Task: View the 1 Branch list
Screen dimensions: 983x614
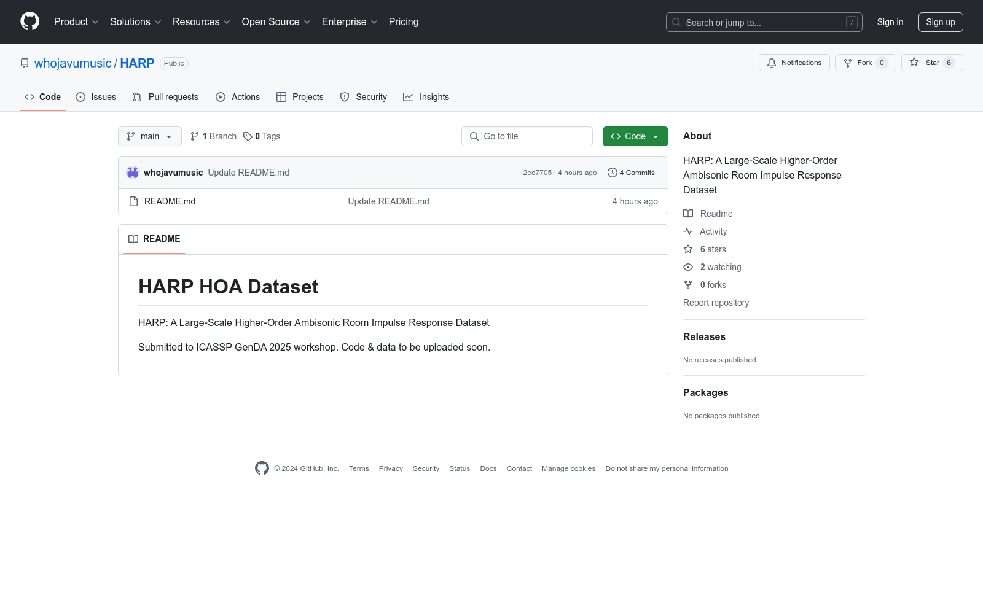Action: pos(213,136)
